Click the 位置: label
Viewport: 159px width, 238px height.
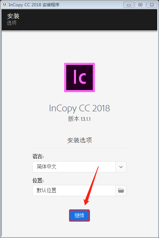[x=38, y=181]
